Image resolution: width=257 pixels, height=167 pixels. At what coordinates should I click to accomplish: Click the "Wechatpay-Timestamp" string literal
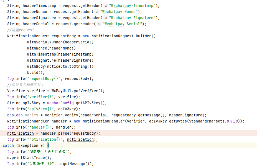tap(132, 6)
